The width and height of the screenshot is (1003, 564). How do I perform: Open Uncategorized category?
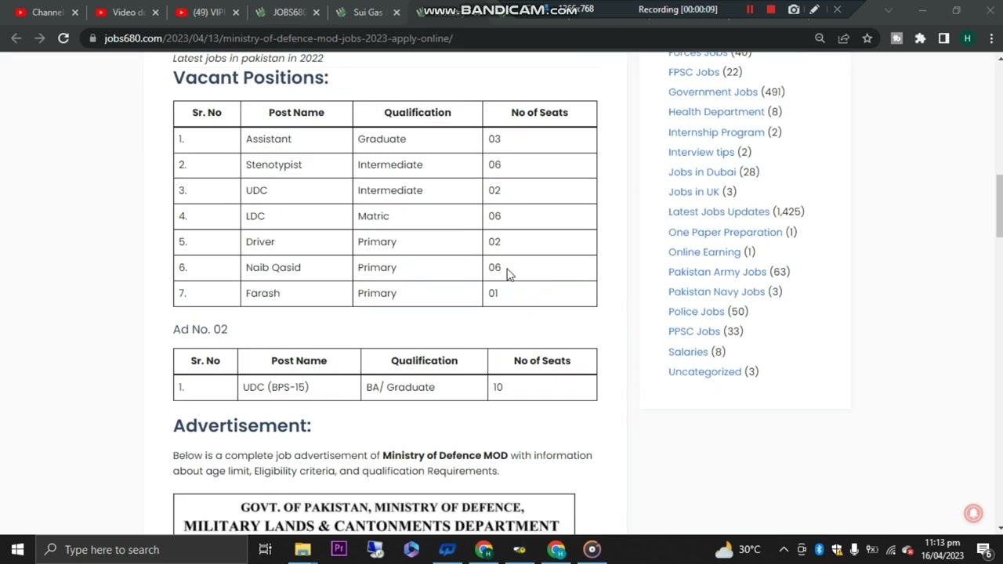click(704, 371)
